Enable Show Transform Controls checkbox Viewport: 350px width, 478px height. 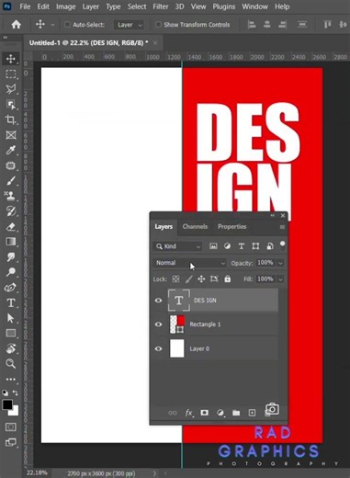pyautogui.click(x=158, y=25)
